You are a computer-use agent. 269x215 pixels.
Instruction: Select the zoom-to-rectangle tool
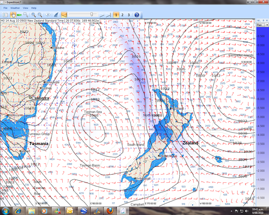point(26,15)
